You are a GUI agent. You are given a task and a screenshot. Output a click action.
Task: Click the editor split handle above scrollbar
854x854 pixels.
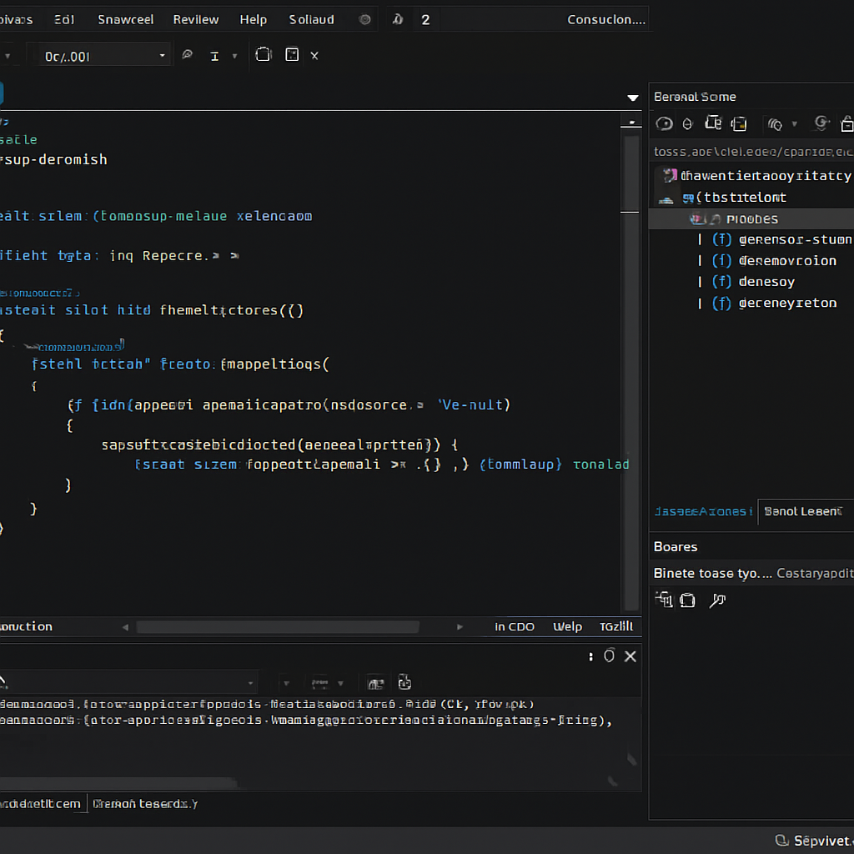(x=631, y=123)
